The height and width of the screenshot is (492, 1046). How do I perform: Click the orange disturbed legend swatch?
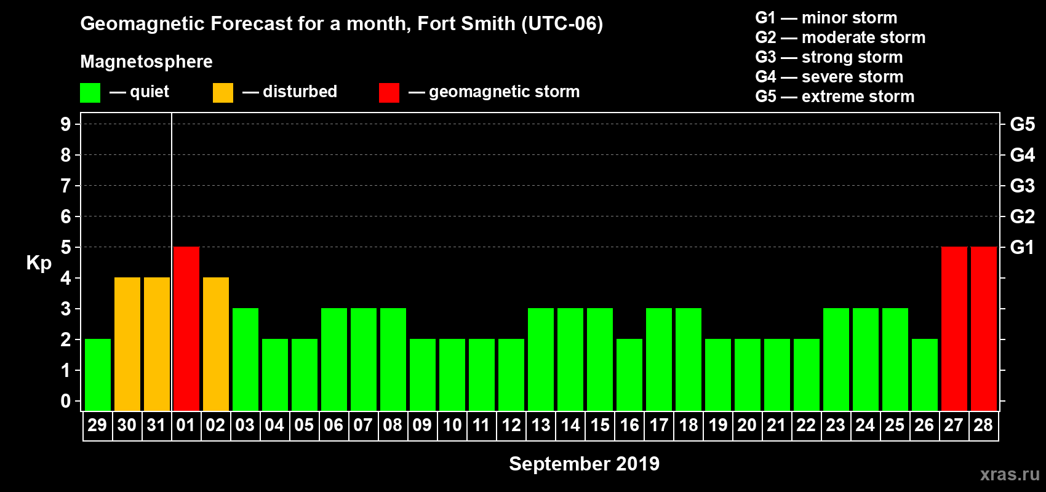click(x=223, y=93)
